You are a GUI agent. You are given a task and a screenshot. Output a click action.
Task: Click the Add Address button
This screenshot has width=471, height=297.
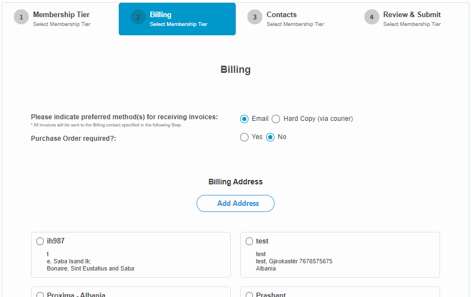[235, 203]
